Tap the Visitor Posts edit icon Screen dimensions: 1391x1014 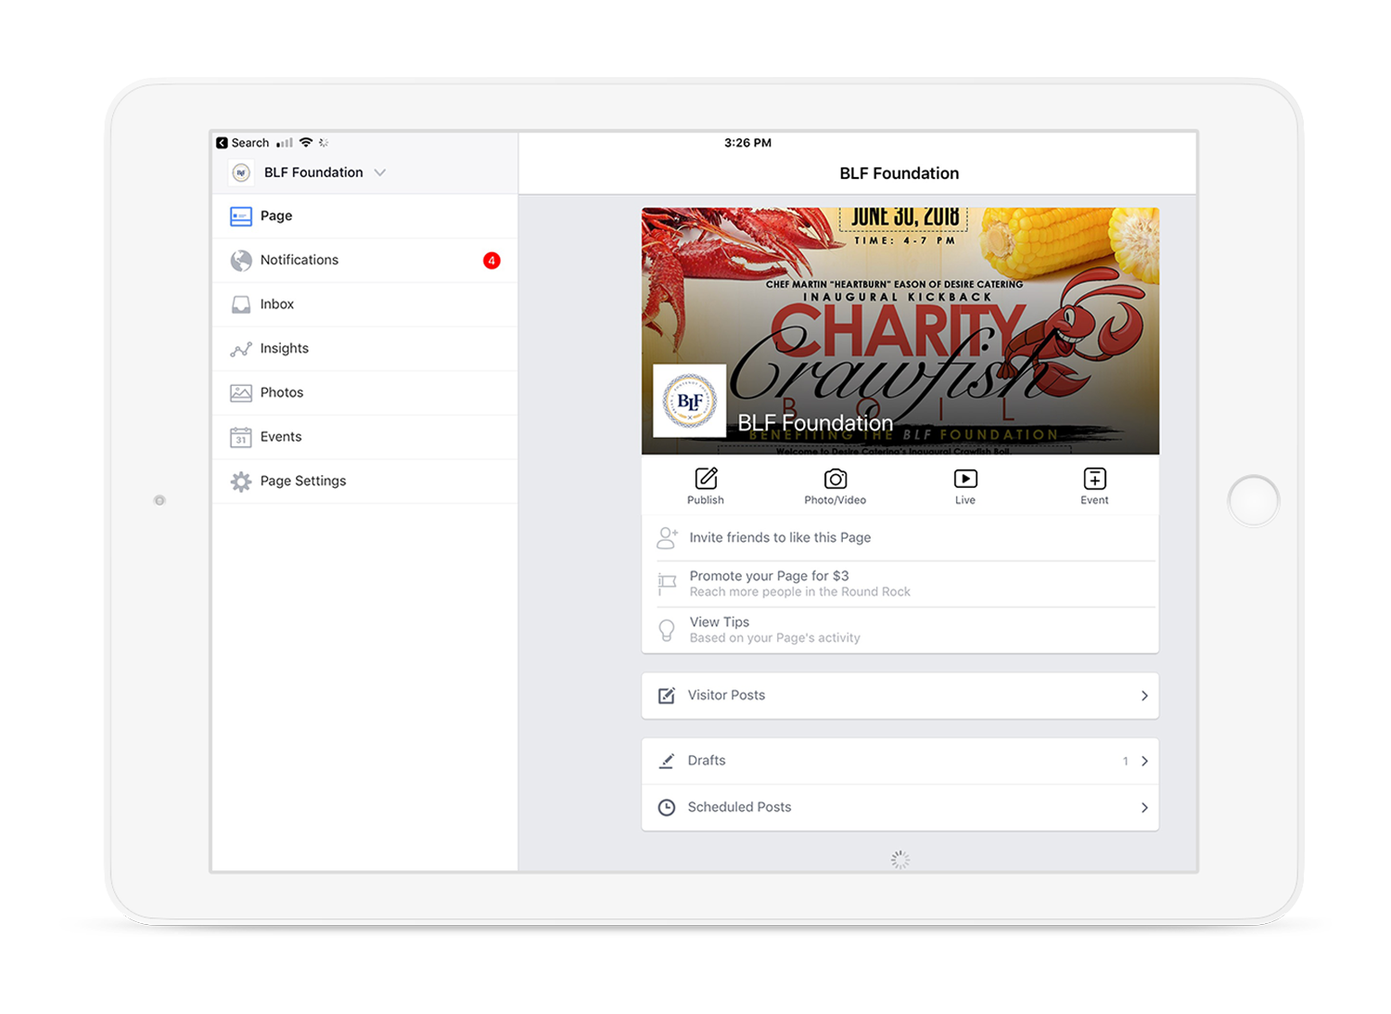667,696
